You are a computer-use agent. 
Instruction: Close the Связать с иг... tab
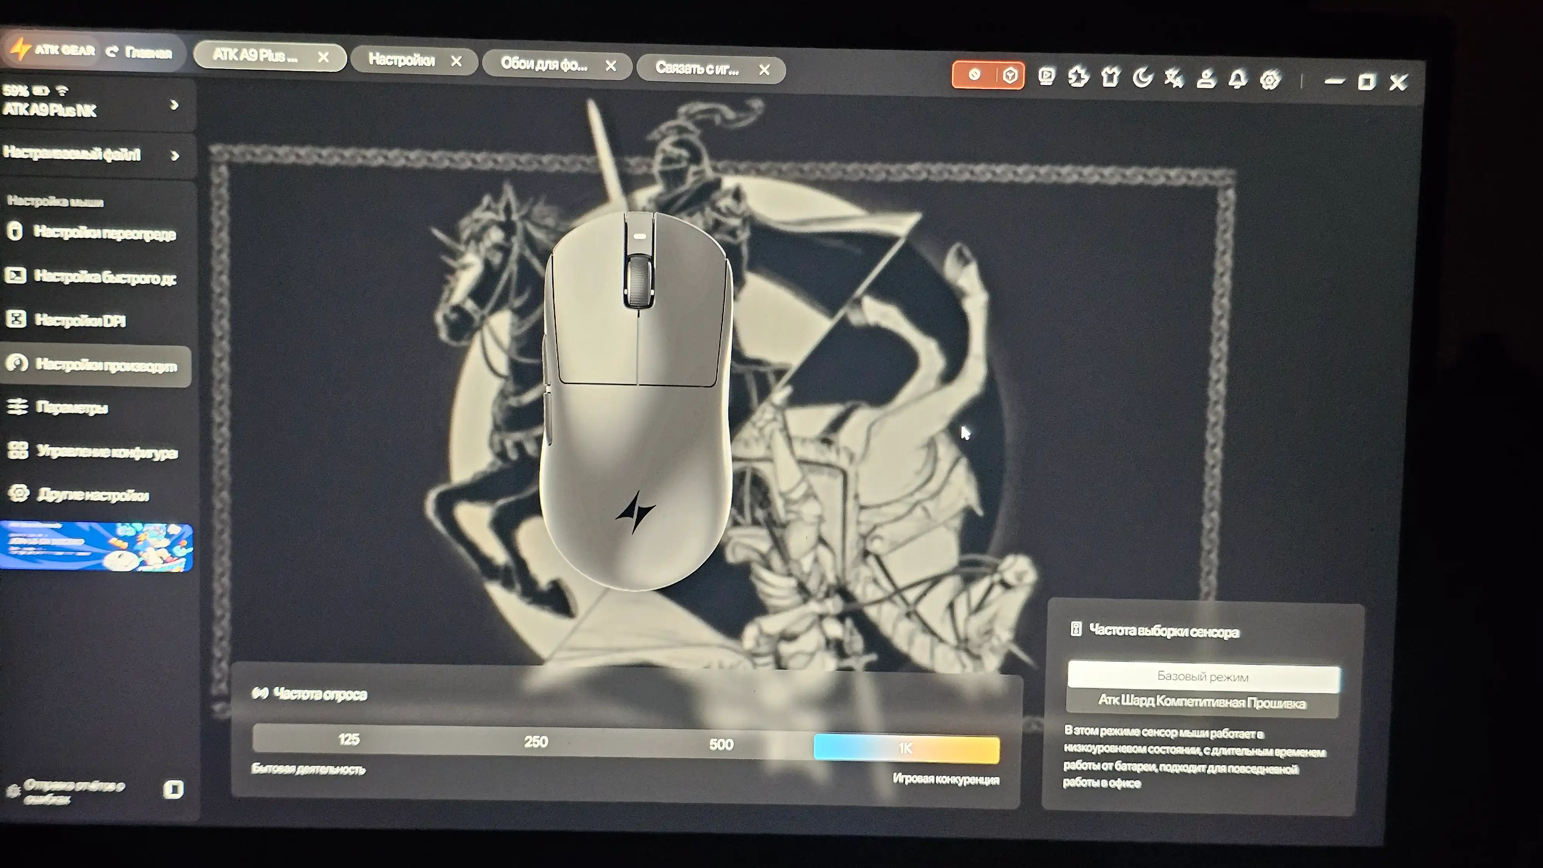tap(764, 70)
